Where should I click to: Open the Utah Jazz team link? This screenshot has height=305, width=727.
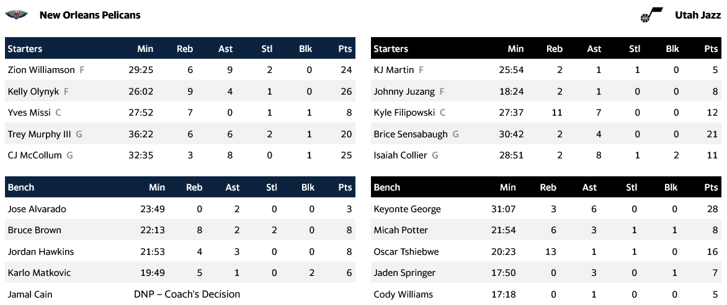(698, 15)
